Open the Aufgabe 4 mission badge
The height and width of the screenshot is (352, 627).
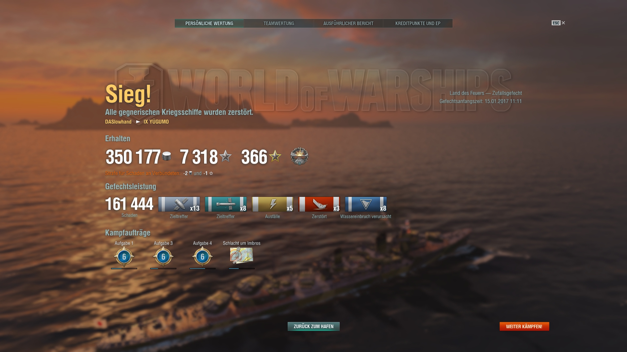pyautogui.click(x=202, y=257)
